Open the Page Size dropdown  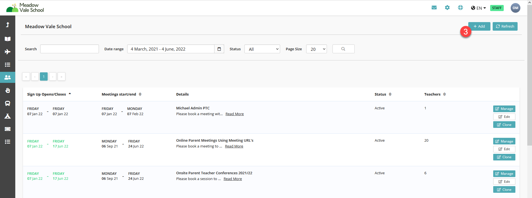316,49
